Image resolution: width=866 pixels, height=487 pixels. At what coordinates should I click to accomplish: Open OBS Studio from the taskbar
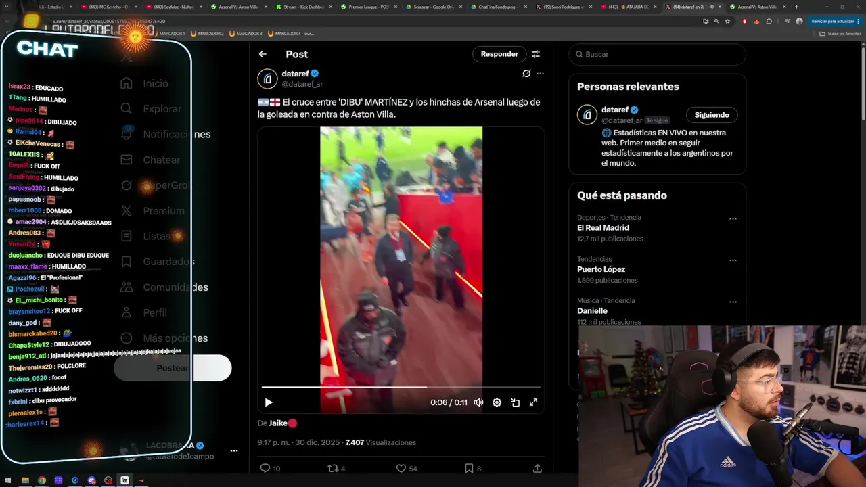pos(108,480)
